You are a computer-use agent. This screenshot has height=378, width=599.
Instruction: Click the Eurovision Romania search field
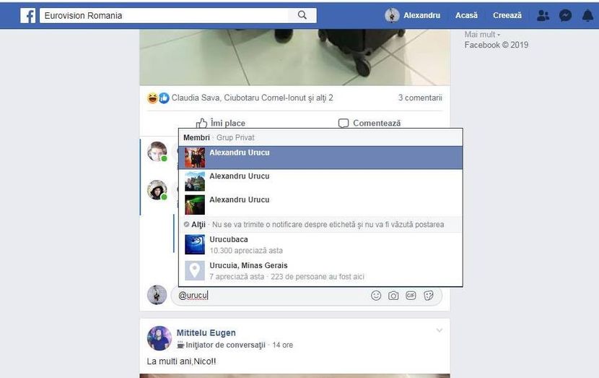point(166,15)
